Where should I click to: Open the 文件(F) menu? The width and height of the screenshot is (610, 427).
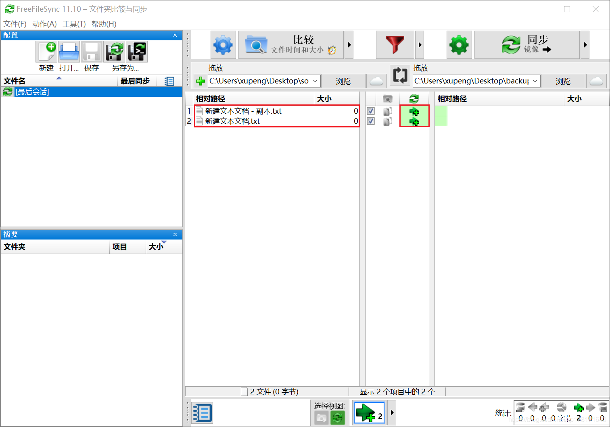[x=15, y=24]
